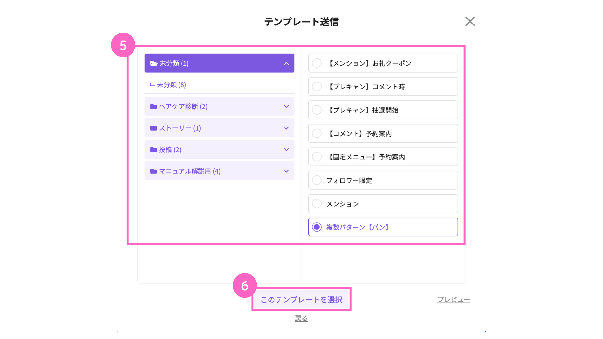Click the folder icon for マニュアル解説用
This screenshot has width=603, height=339.
[154, 171]
